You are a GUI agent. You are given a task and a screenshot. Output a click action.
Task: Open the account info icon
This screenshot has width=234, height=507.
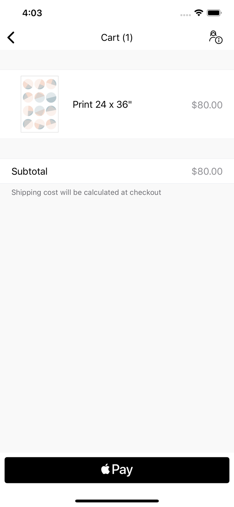215,37
